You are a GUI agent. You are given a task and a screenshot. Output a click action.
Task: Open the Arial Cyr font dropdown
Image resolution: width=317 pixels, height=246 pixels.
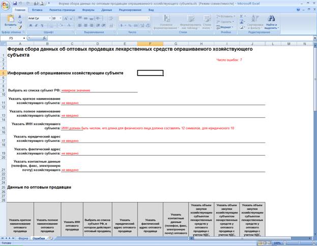pyautogui.click(x=50, y=18)
